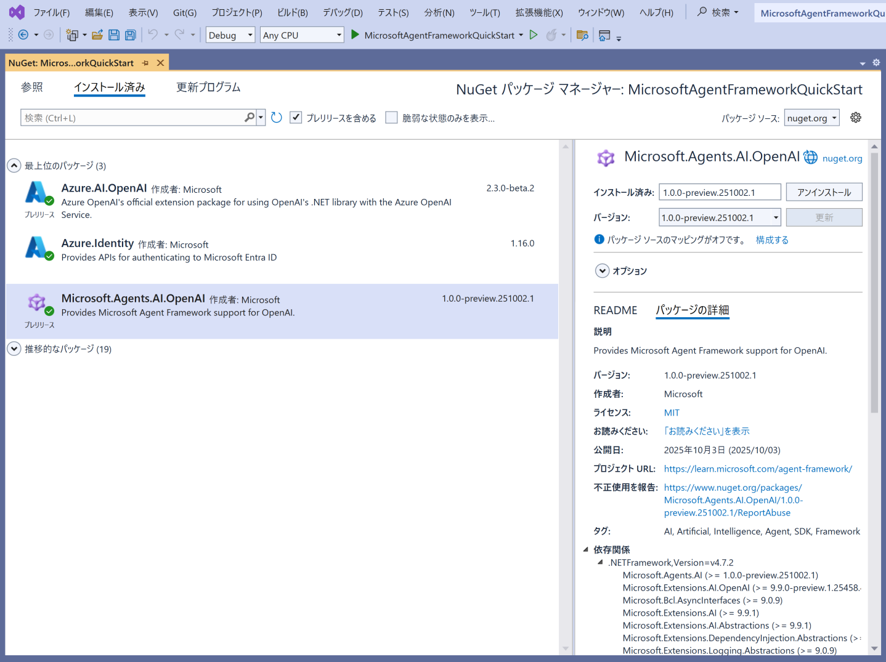
Task: Open NuGet settings gear next to package source
Action: 856,118
